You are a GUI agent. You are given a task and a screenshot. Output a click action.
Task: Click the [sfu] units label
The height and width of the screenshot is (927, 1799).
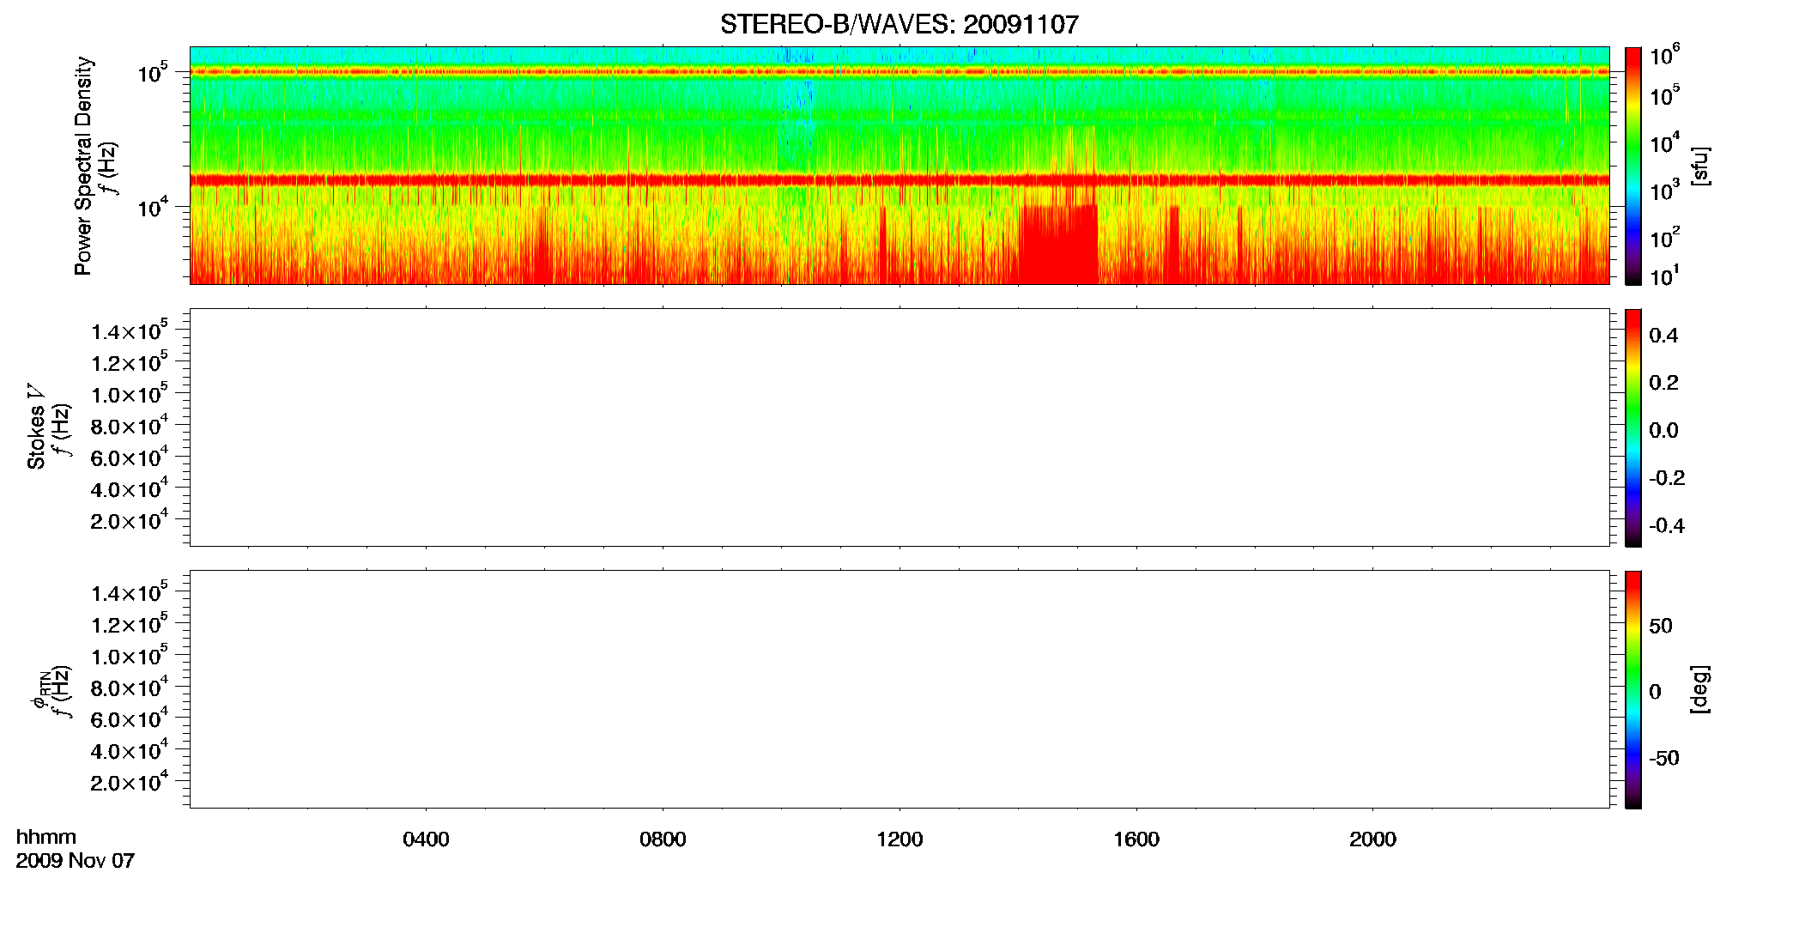(x=1700, y=167)
